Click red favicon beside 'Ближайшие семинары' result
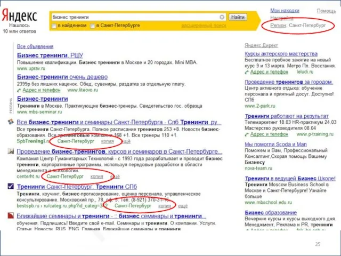The width and height of the screenshot is (341, 256). pyautogui.click(x=10, y=215)
